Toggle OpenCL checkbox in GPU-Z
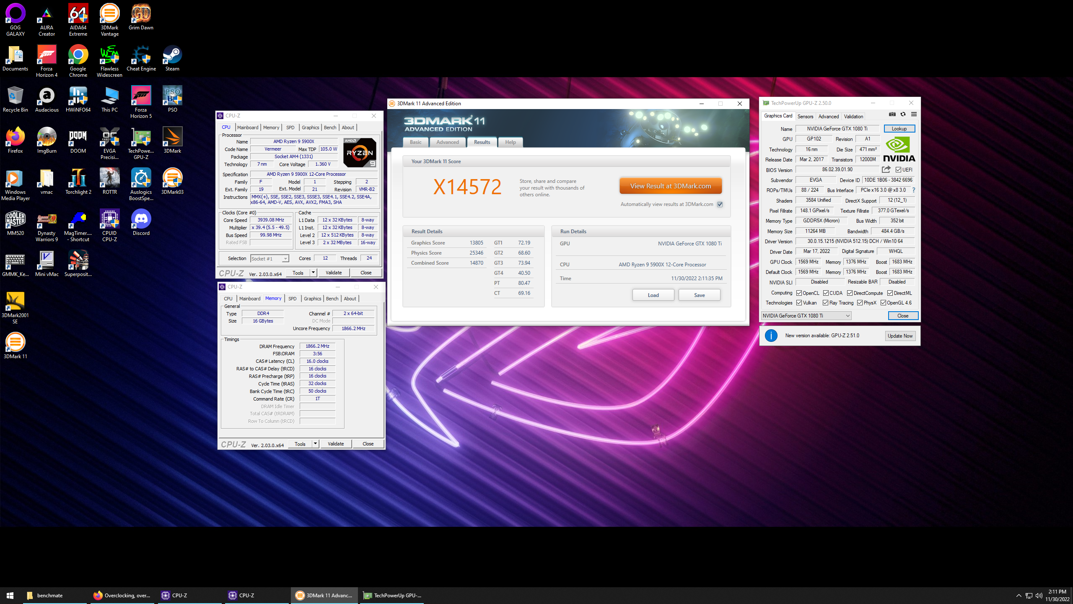Image resolution: width=1073 pixels, height=604 pixels. tap(799, 293)
